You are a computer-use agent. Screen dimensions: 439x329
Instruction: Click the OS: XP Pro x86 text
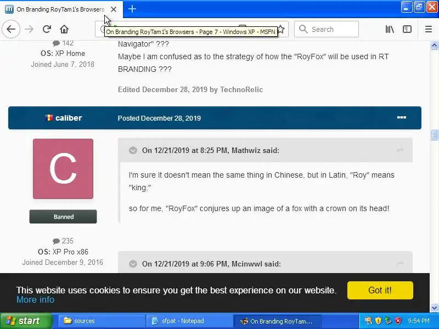tap(63, 252)
